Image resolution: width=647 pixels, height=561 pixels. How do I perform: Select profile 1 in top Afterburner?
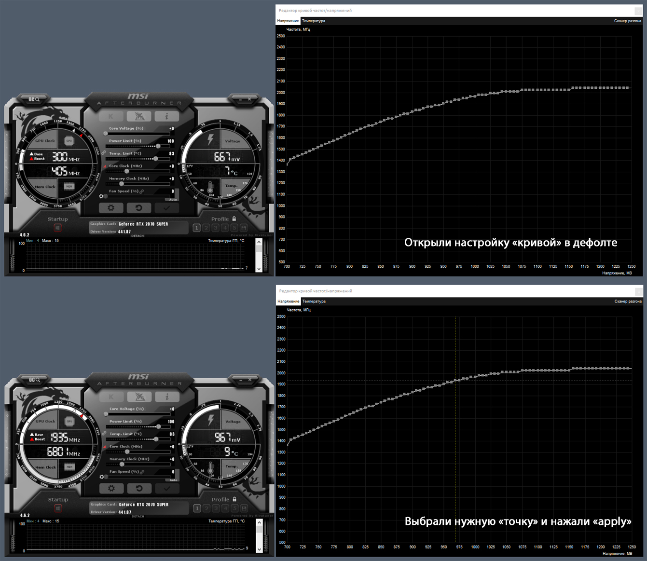[196, 228]
